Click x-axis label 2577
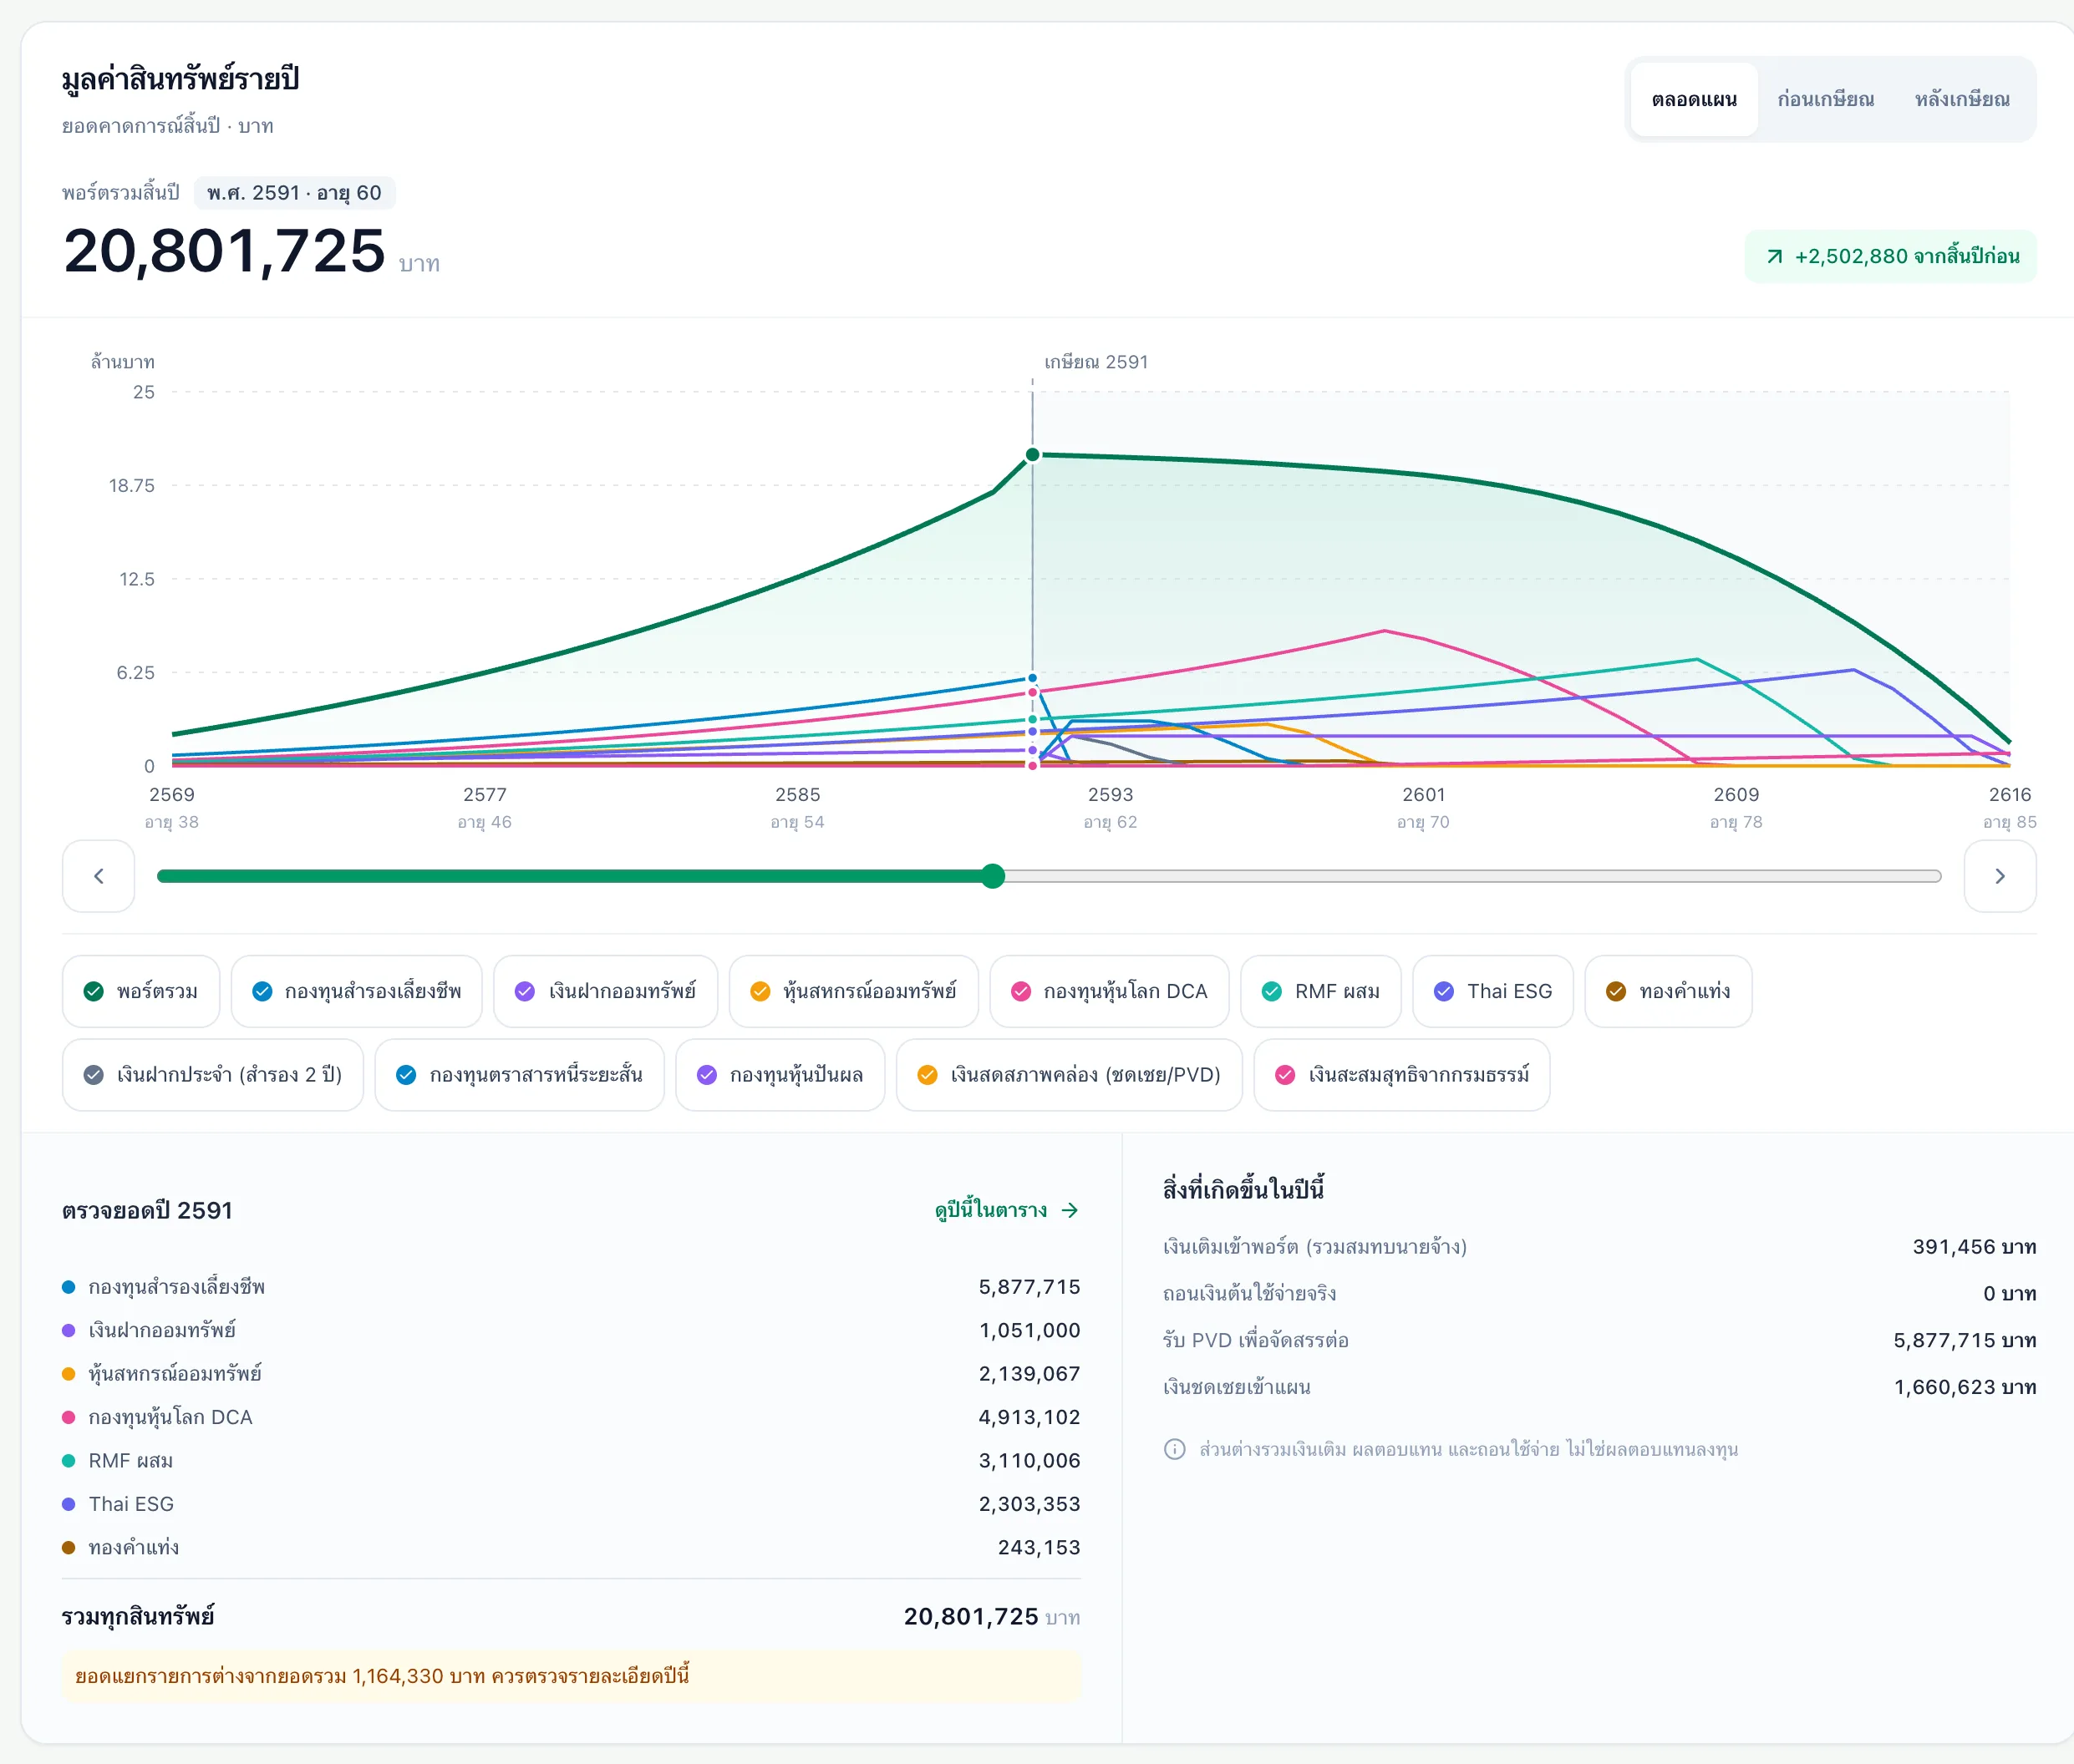The width and height of the screenshot is (2074, 1764). tap(484, 795)
